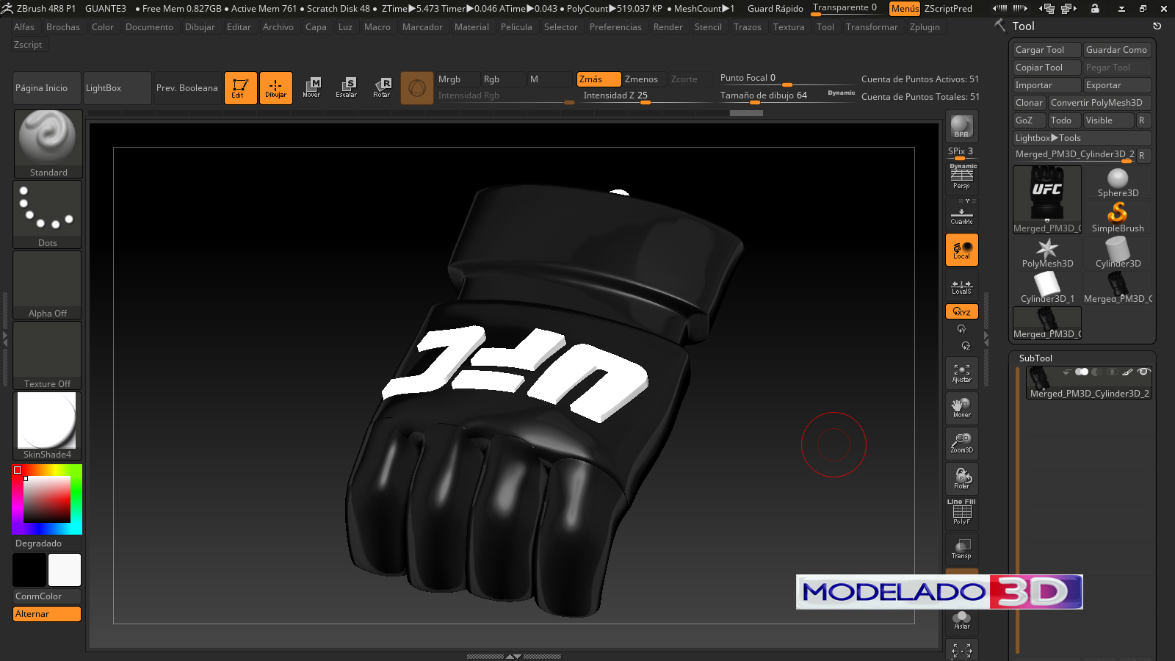Select the Mover gizmo tool
The image size is (1175, 661).
[x=311, y=88]
